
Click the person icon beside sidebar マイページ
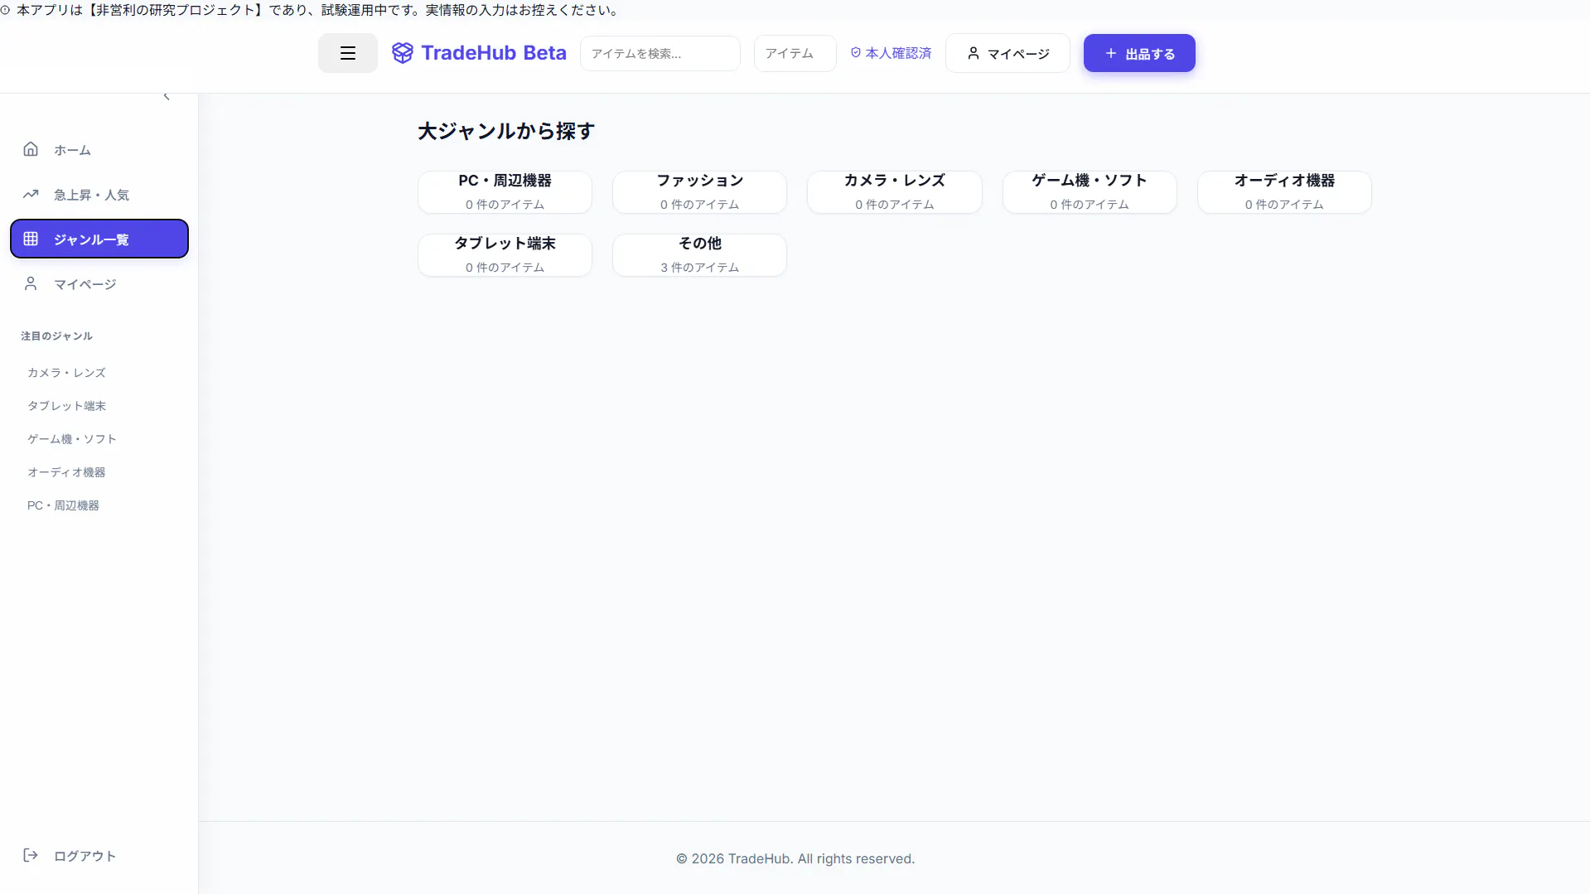point(31,283)
